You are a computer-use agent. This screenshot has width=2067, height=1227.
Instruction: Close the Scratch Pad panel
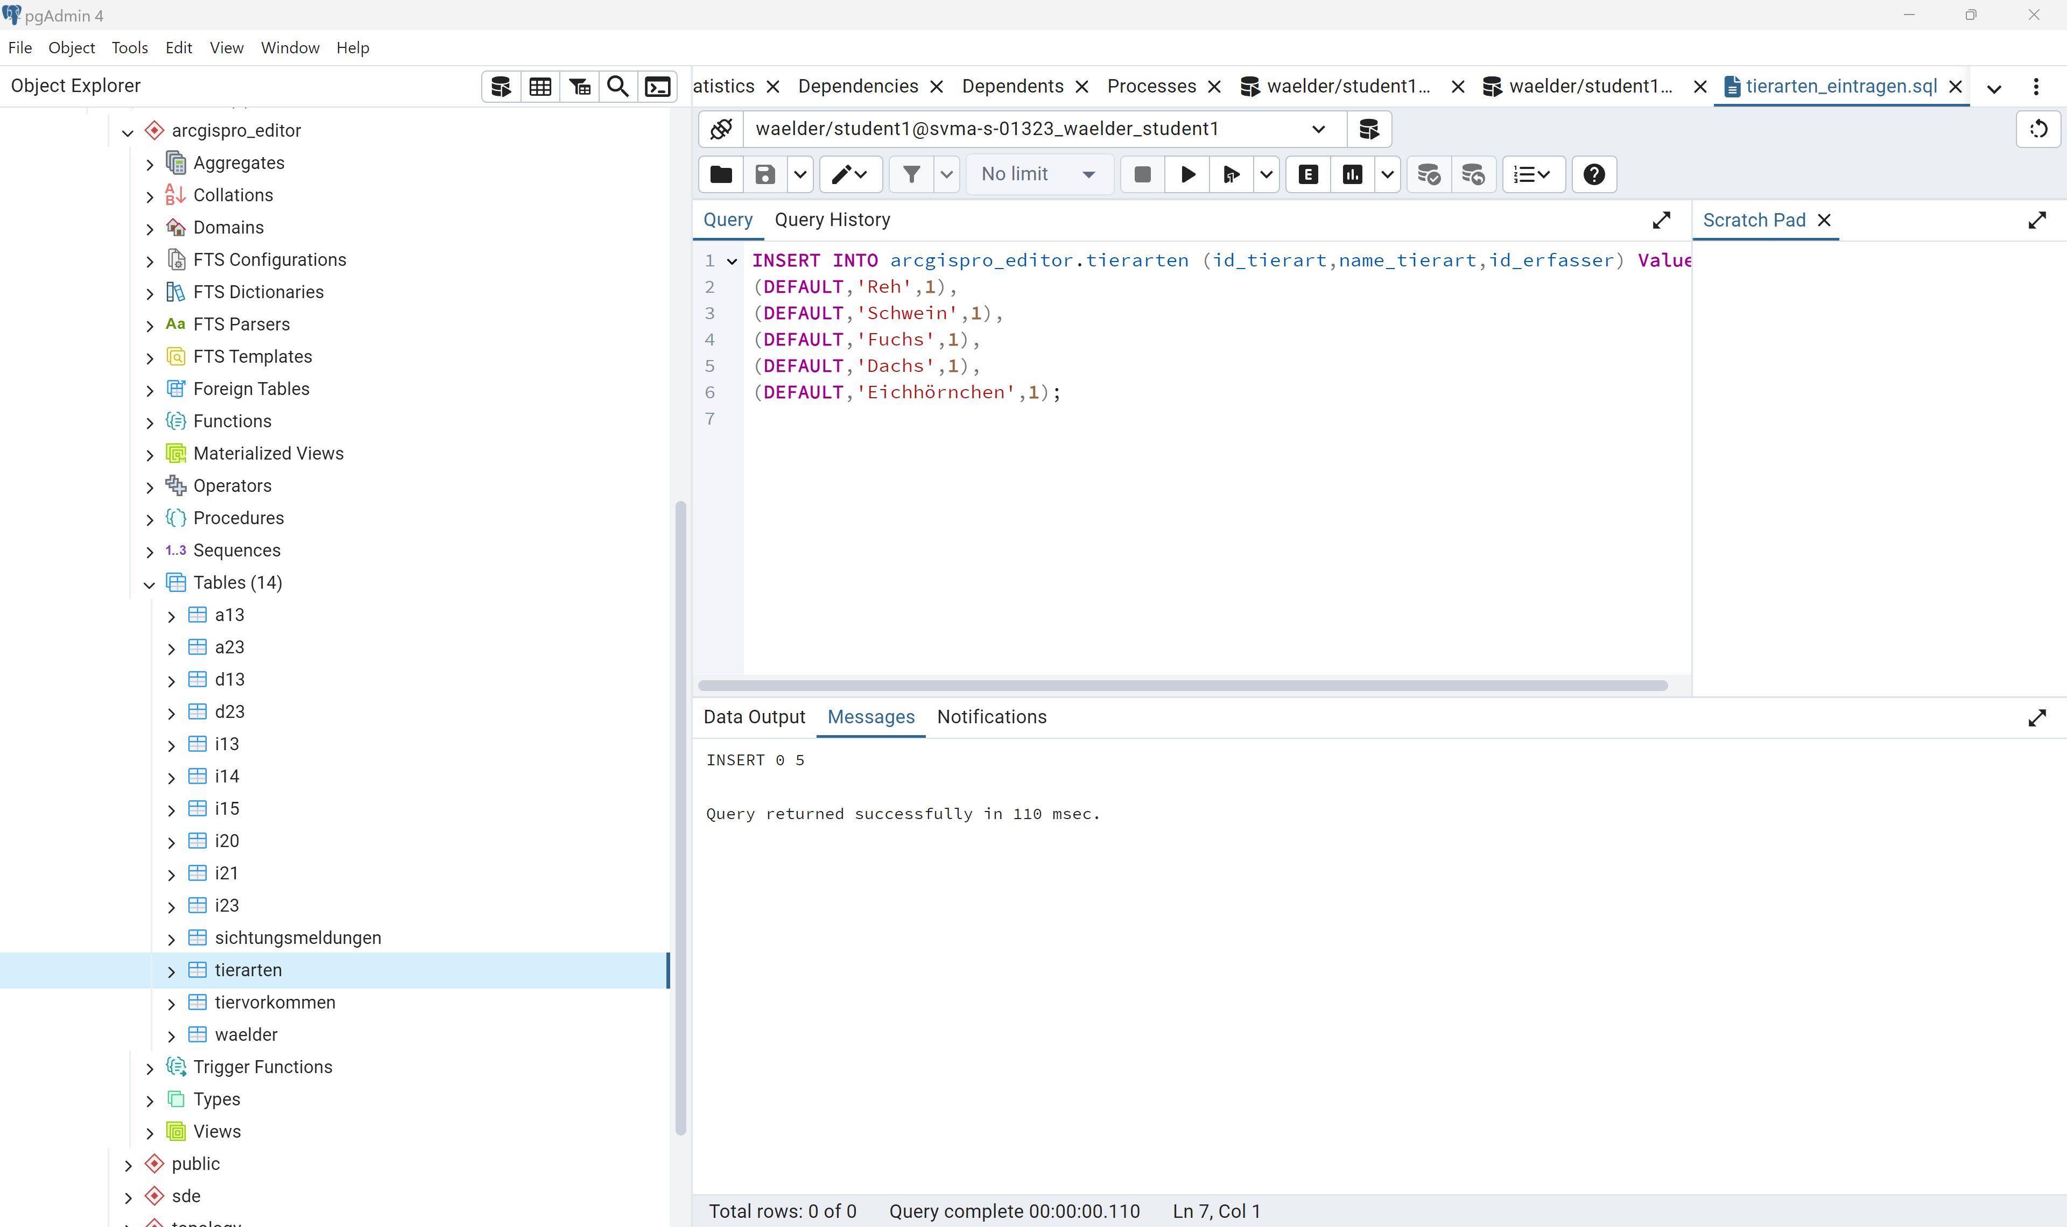click(x=1824, y=221)
